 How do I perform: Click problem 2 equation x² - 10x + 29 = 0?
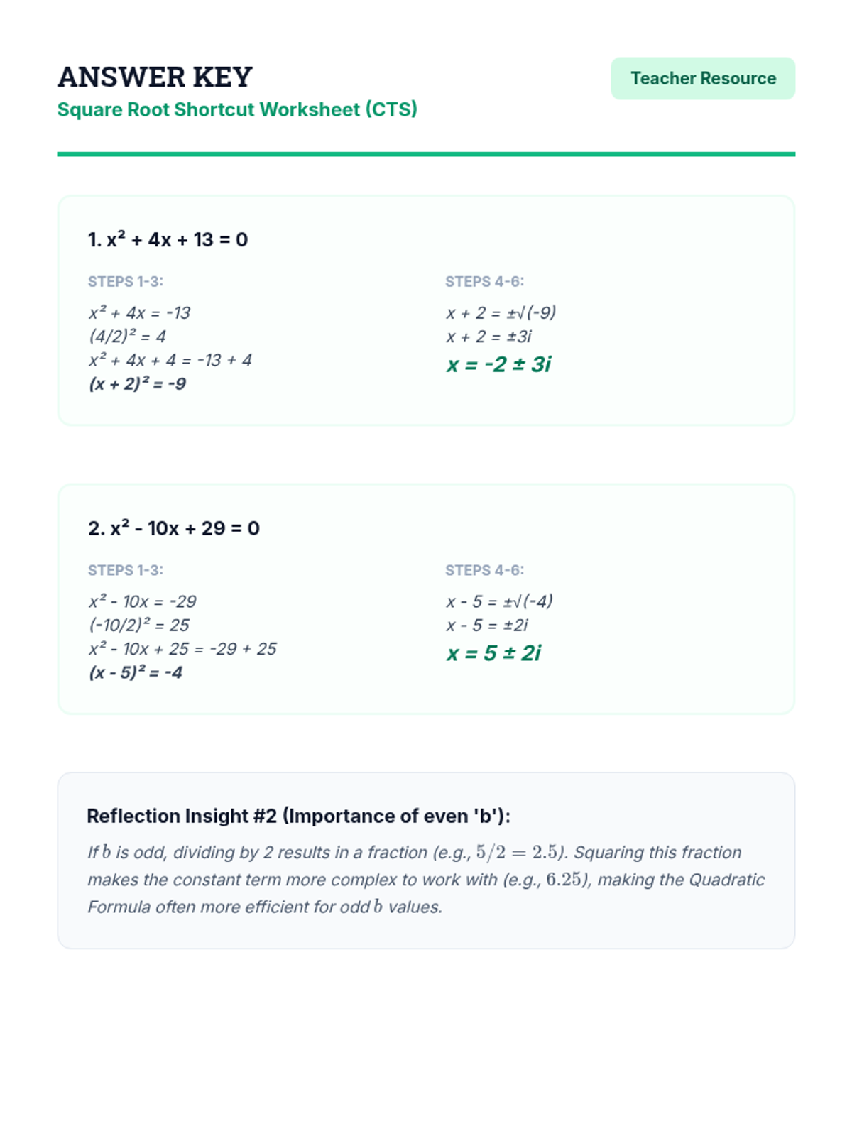tap(174, 528)
